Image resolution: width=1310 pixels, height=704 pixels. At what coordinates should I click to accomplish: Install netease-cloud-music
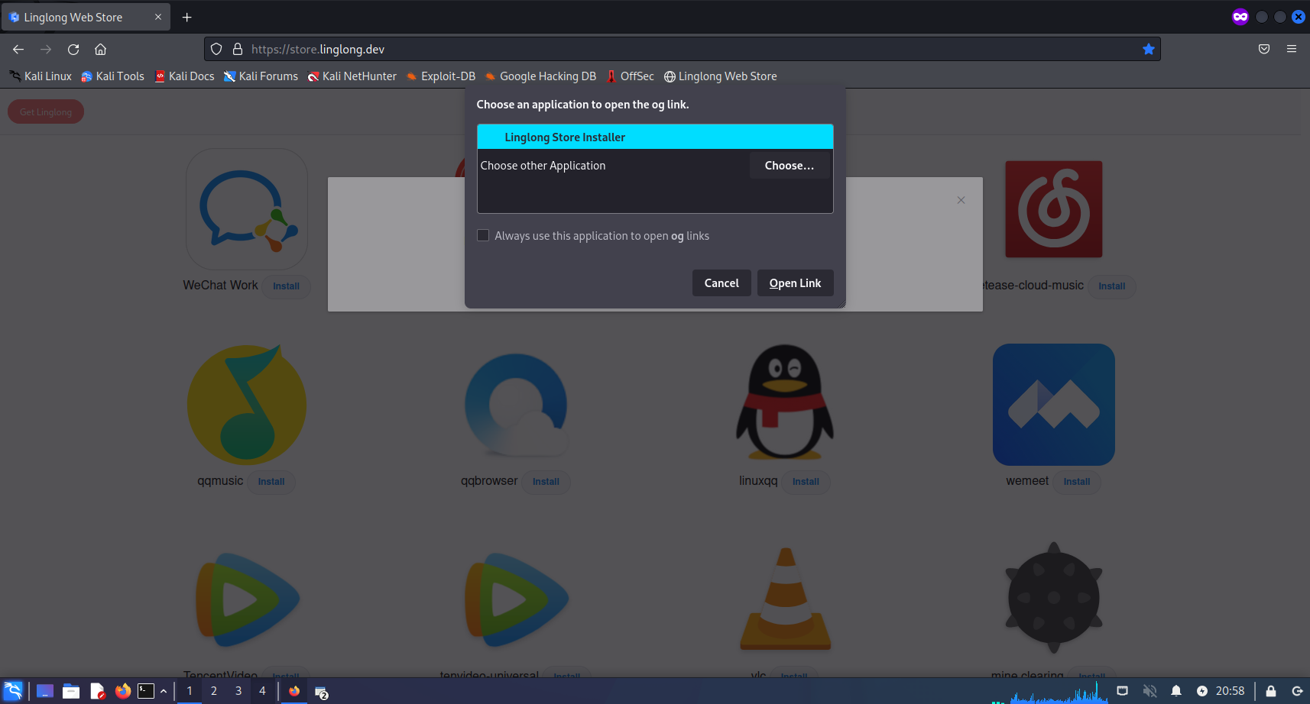[x=1111, y=286]
